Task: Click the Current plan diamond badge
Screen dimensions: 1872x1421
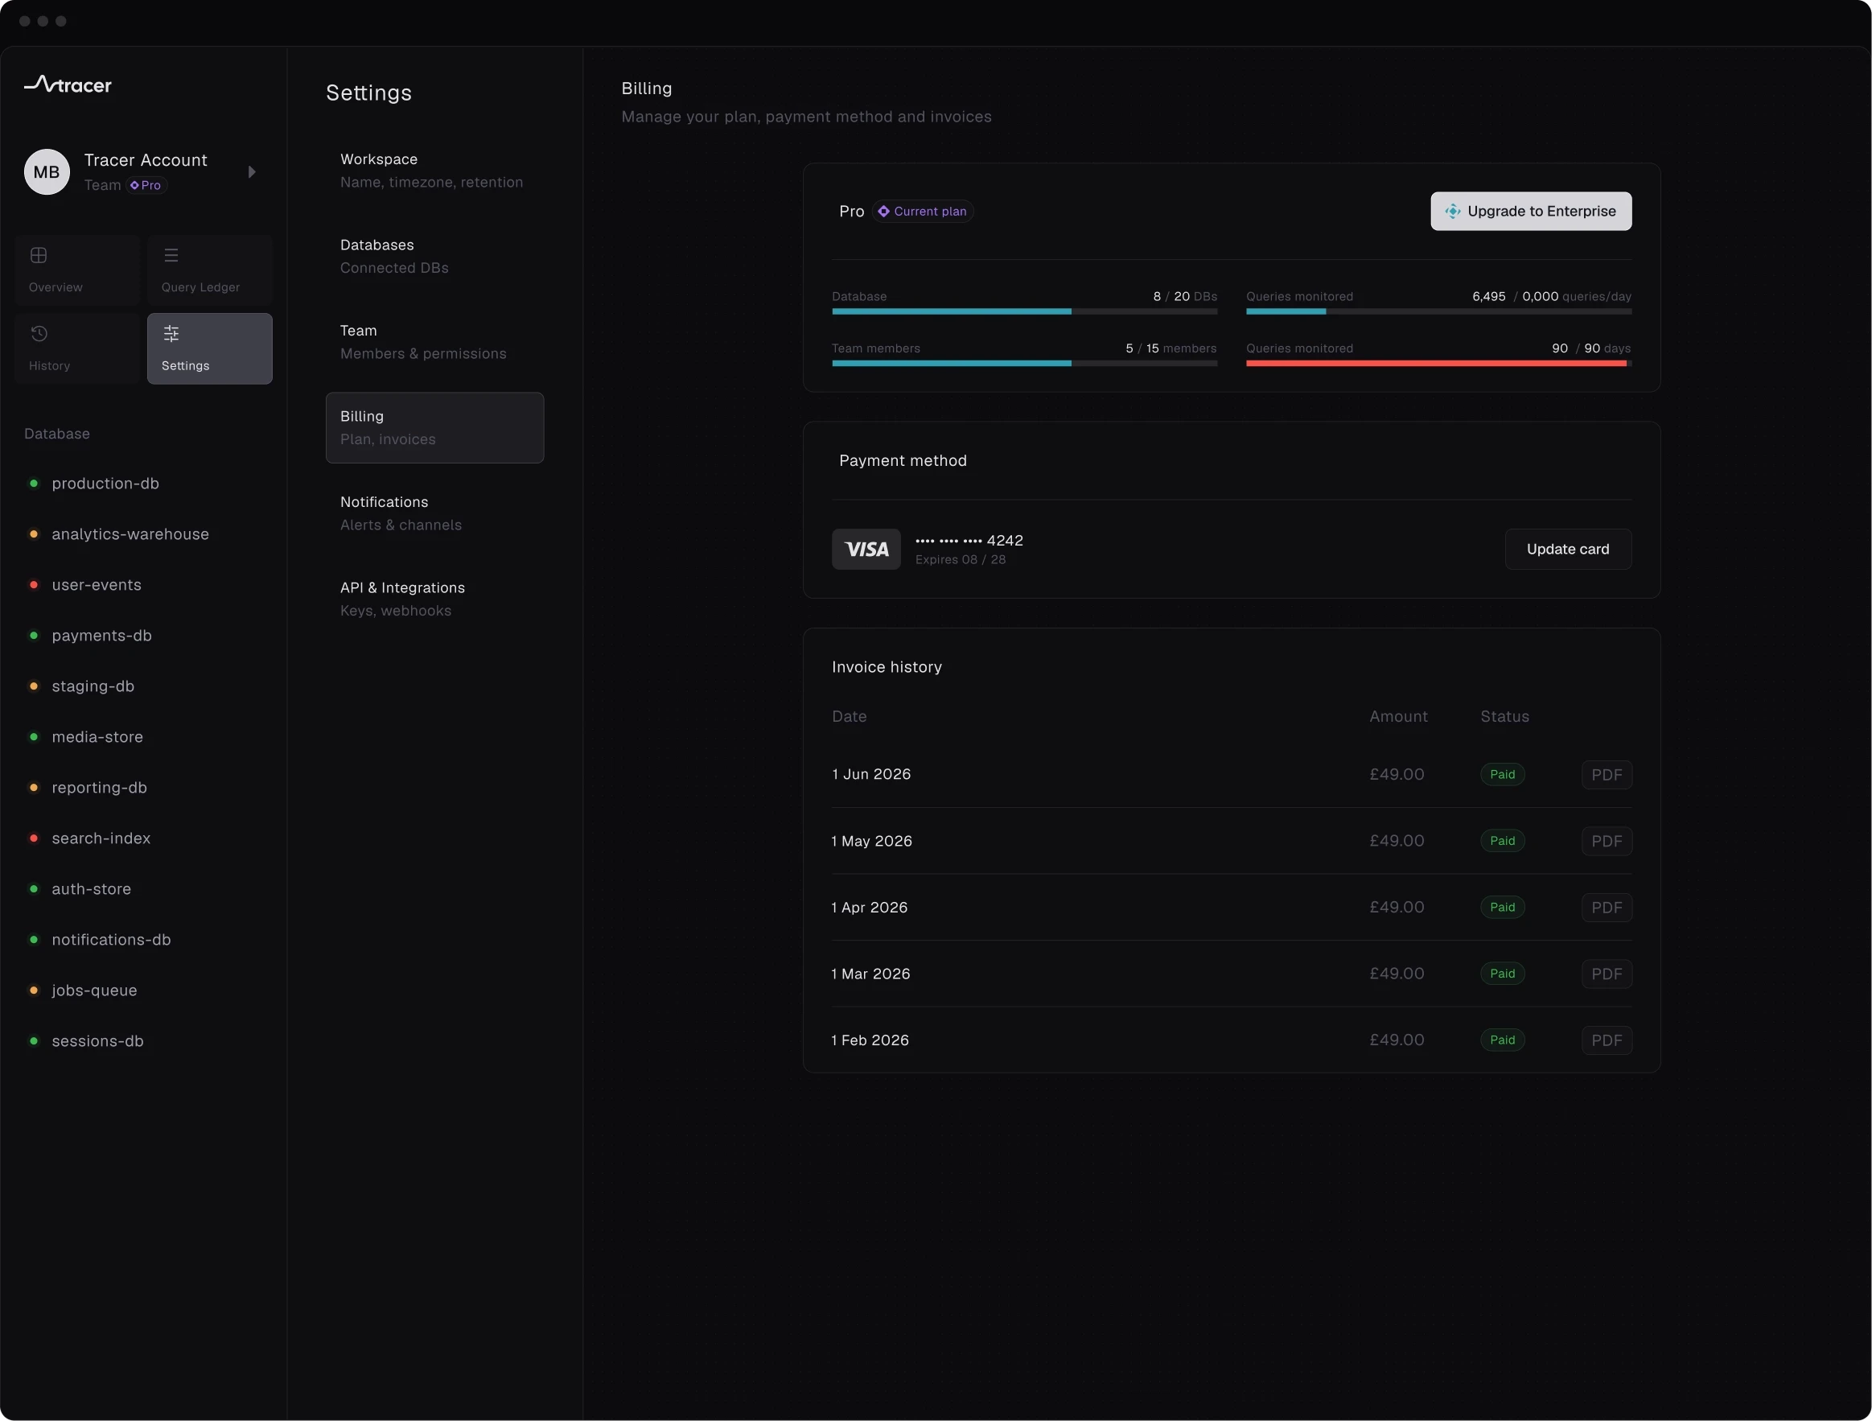Action: (923, 212)
